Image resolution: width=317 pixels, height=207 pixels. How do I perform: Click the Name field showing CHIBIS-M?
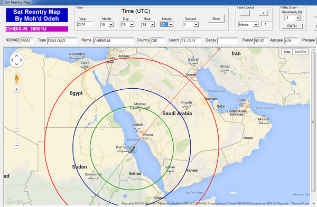click(114, 41)
